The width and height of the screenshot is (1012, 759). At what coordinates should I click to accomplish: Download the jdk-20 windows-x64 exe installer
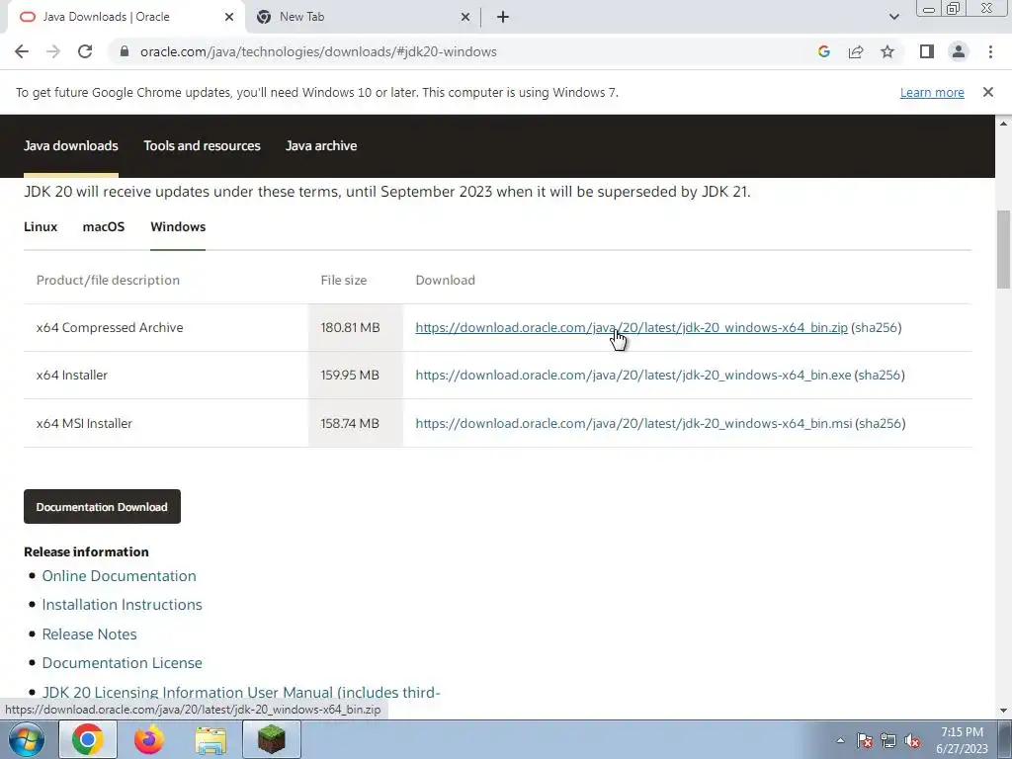click(x=633, y=375)
